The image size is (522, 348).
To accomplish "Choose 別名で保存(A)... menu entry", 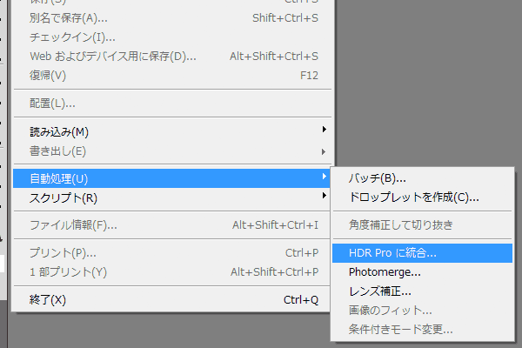I will [172, 18].
